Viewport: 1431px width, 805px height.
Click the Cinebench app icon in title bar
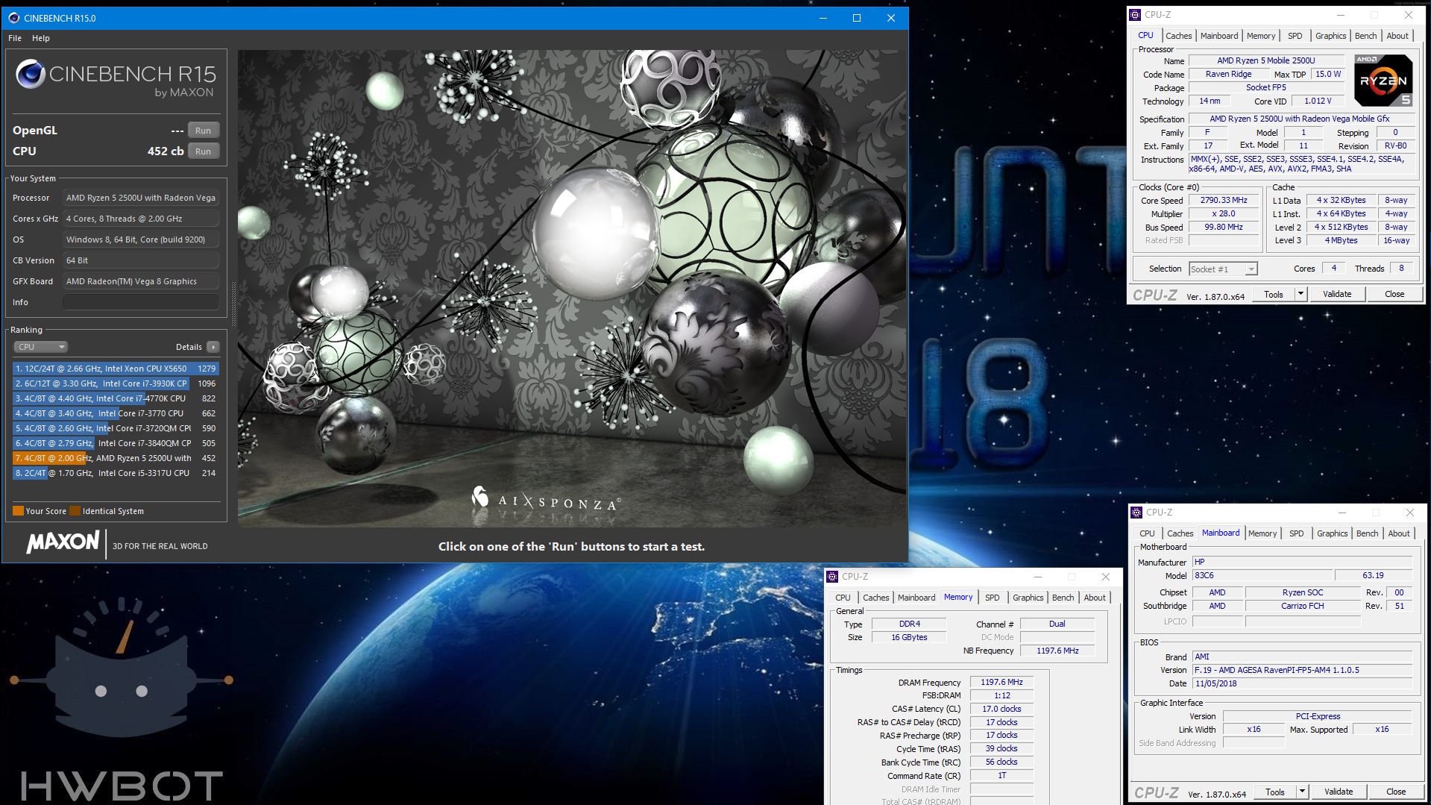coord(13,18)
